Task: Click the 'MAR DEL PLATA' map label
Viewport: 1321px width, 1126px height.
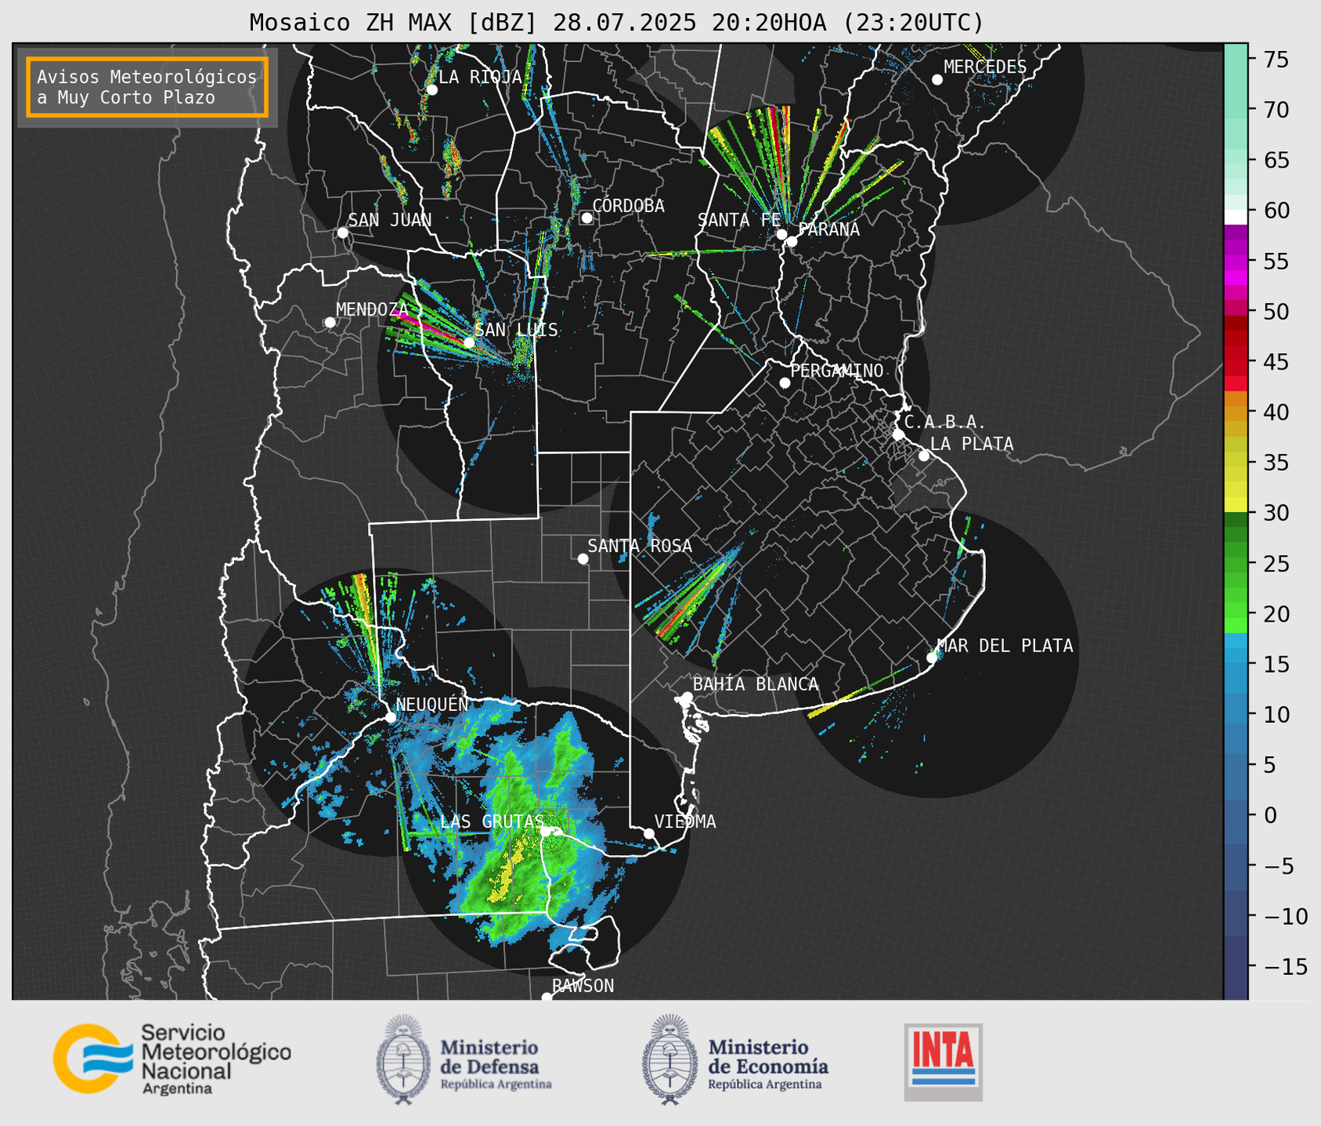Action: [x=1005, y=646]
